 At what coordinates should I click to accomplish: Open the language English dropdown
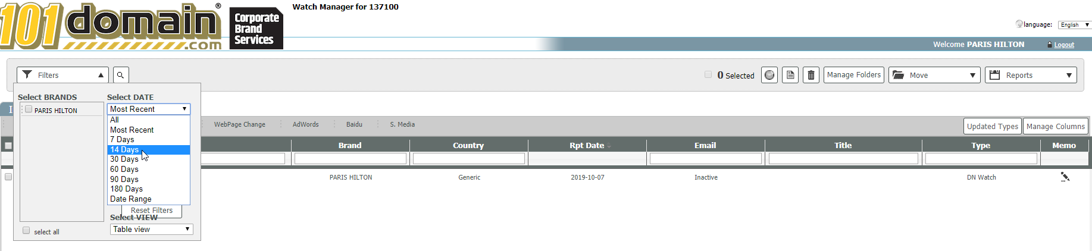tap(1074, 24)
